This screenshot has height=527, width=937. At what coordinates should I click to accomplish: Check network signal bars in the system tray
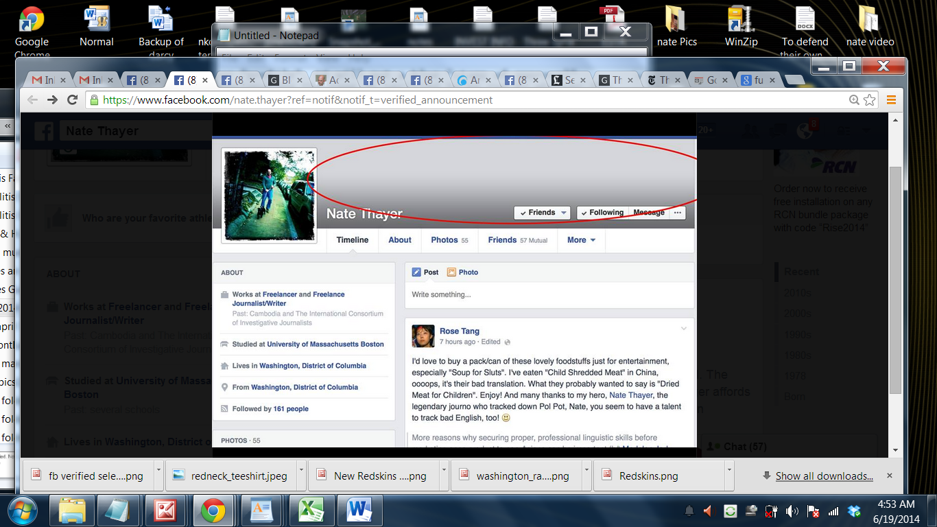[x=833, y=511]
